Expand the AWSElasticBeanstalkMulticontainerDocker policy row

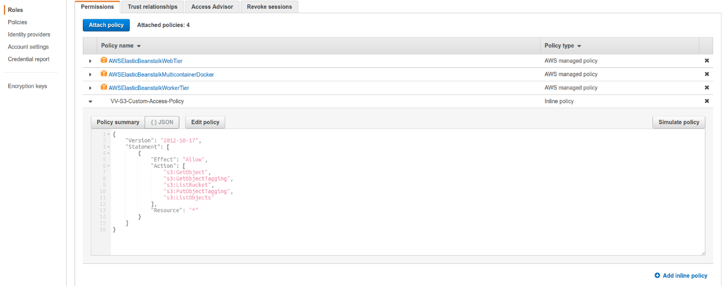pos(90,74)
